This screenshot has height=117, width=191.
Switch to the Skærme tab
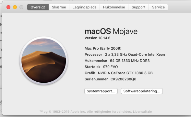(59, 7)
